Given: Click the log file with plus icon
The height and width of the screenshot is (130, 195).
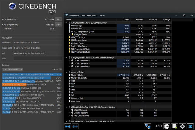Looking at the screenshot, I should (175, 126).
